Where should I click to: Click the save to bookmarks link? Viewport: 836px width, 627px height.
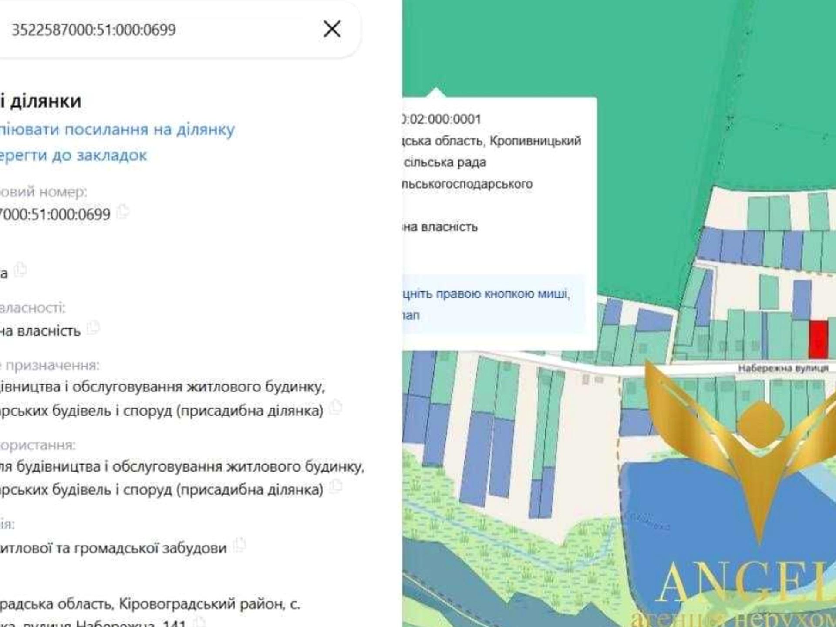tap(73, 155)
